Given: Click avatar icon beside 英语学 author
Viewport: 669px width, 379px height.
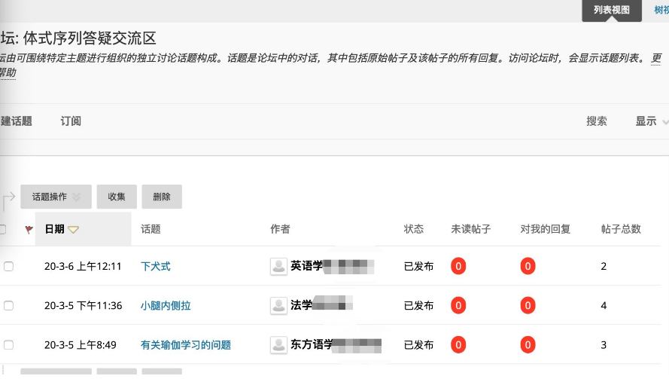Looking at the screenshot, I should pos(278,266).
